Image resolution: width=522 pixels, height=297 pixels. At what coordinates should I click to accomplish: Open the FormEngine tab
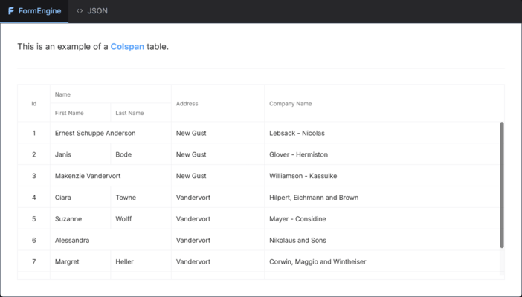34,11
